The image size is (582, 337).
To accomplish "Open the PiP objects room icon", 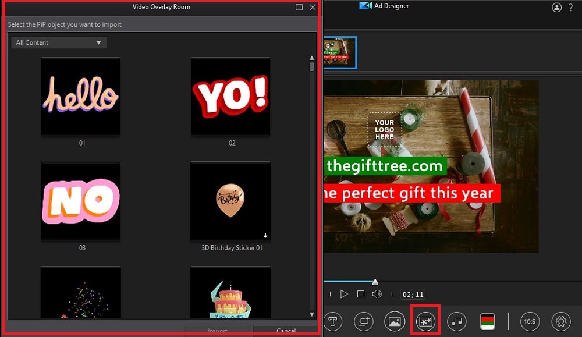I will [425, 321].
